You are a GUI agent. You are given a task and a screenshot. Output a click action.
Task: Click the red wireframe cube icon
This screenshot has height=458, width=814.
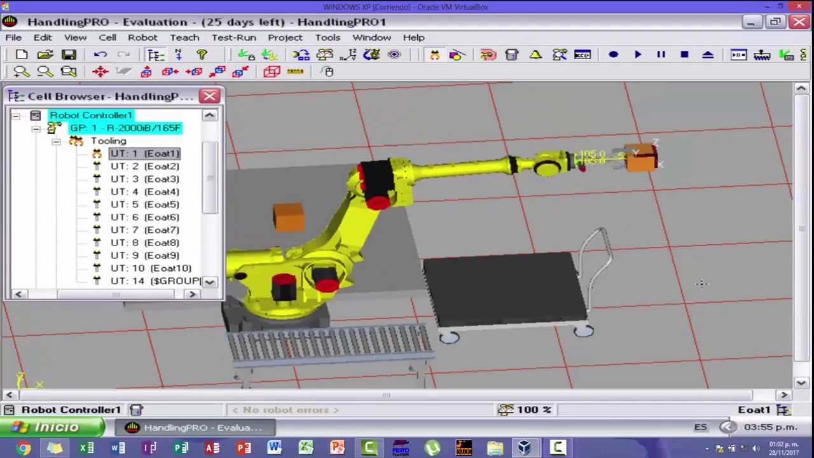(x=272, y=71)
